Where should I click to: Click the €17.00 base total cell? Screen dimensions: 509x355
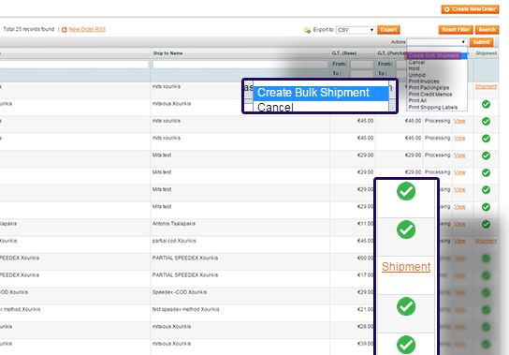[x=365, y=275]
